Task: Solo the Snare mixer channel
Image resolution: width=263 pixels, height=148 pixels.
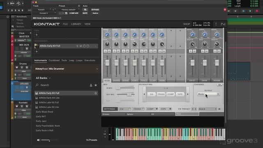Action: click(114, 51)
